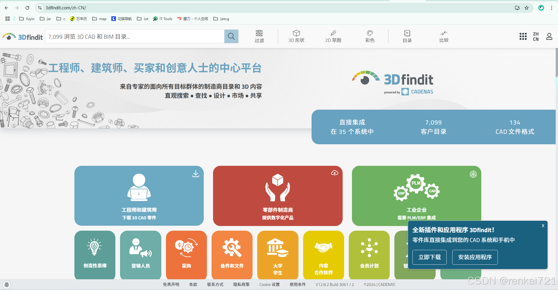Click the 7,099 客户目录 statistic
558x290 pixels.
(433, 127)
